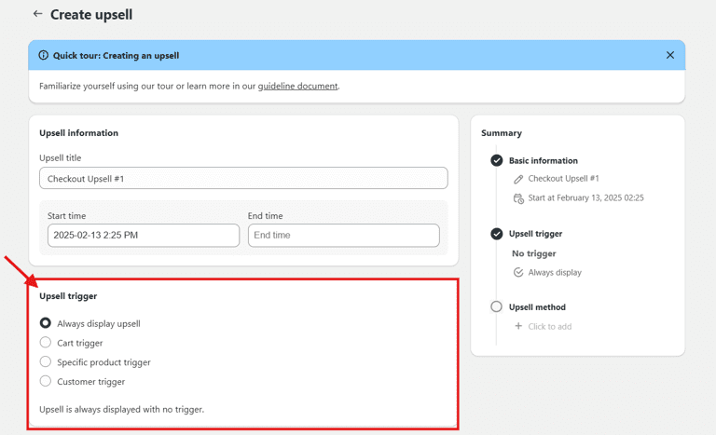
Task: Click the Upsell title input field
Action: pos(243,178)
